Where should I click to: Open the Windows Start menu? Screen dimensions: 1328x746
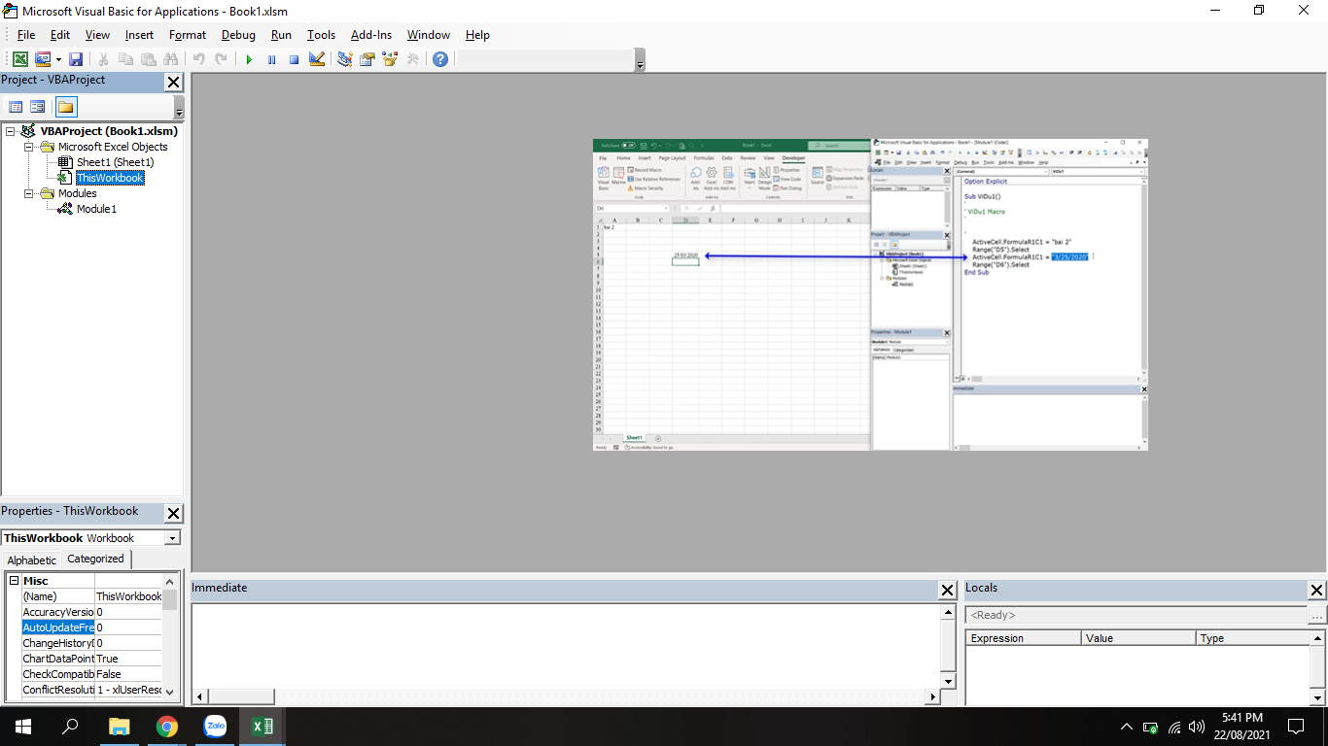click(x=23, y=727)
